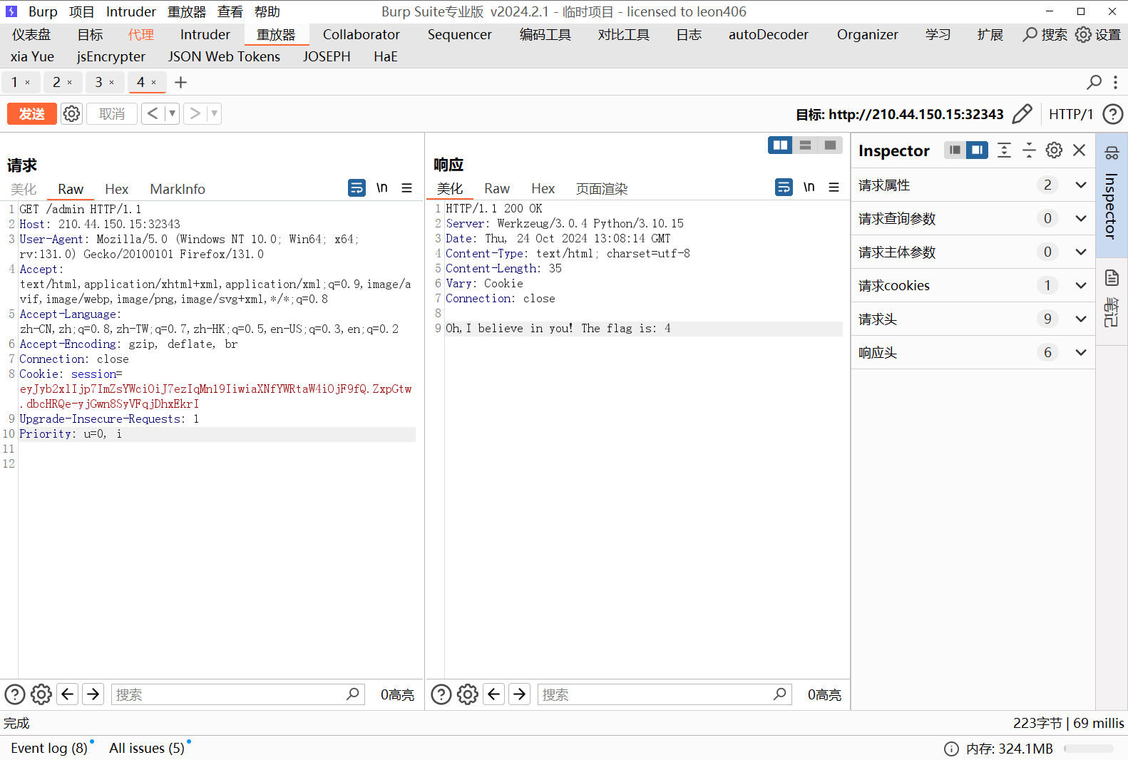Search Repeater tabs with magnifier icon

pos(1094,83)
